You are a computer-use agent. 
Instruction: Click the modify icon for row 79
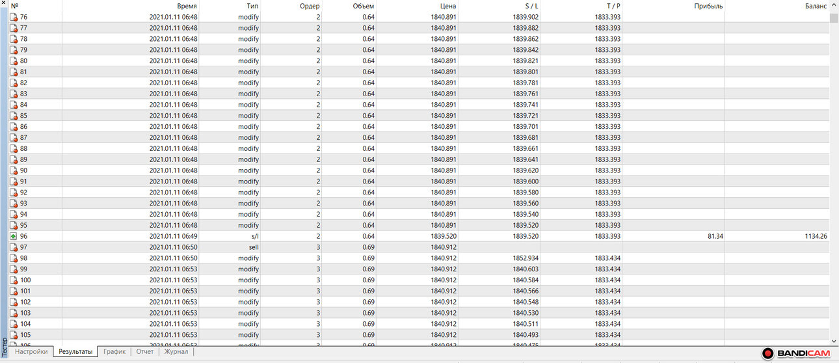pyautogui.click(x=13, y=50)
